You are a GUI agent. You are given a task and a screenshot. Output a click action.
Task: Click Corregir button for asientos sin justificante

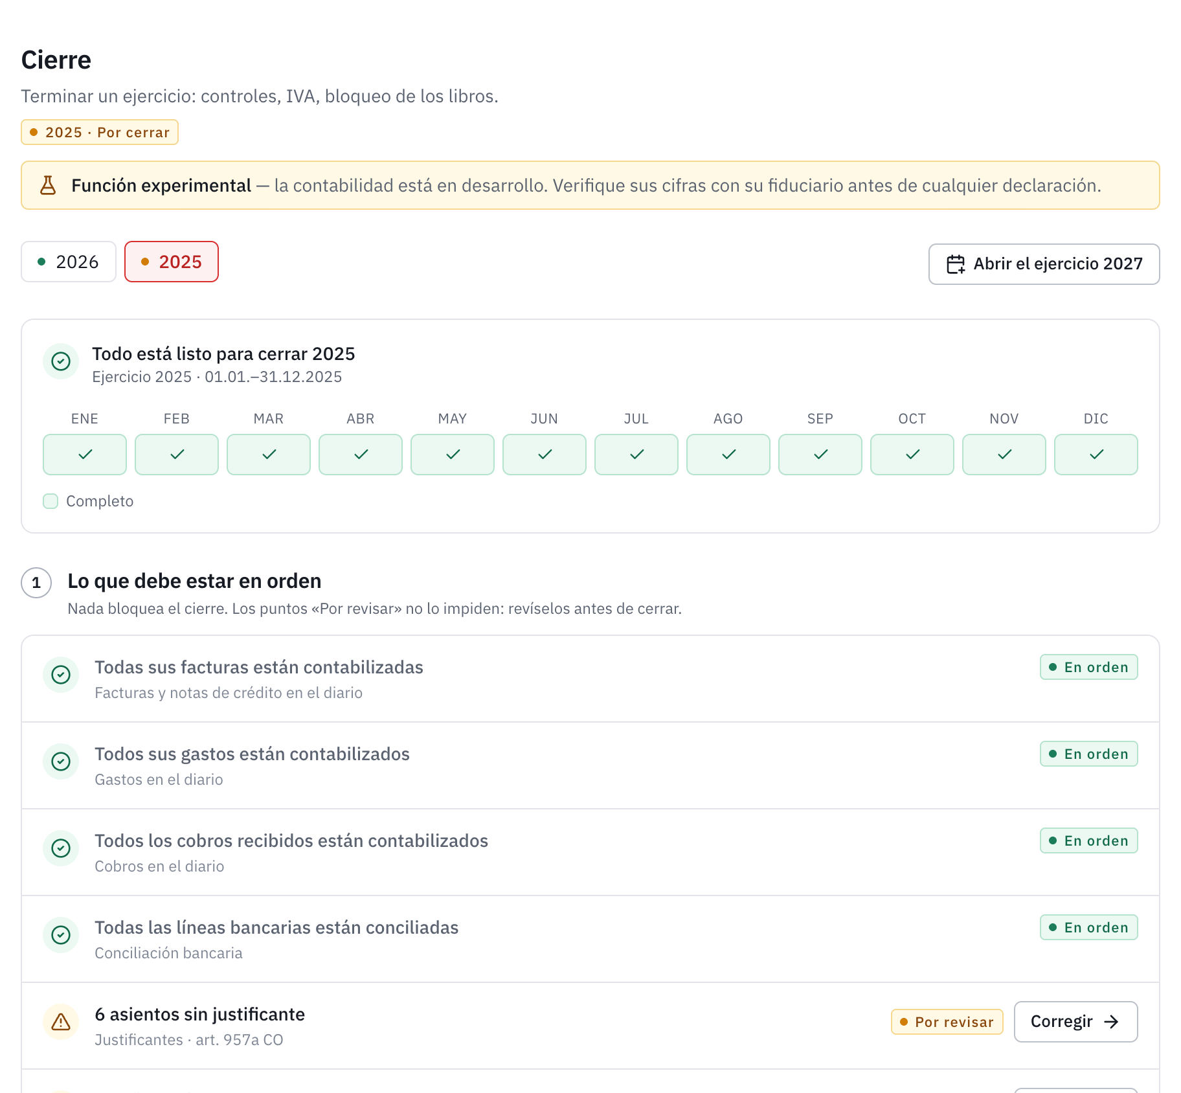click(1075, 1022)
